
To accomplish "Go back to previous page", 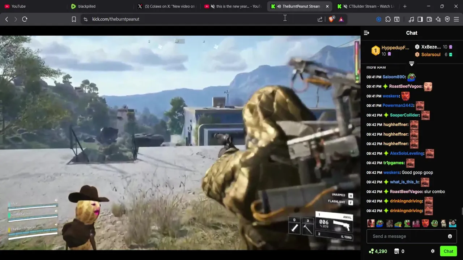I will coord(7,19).
